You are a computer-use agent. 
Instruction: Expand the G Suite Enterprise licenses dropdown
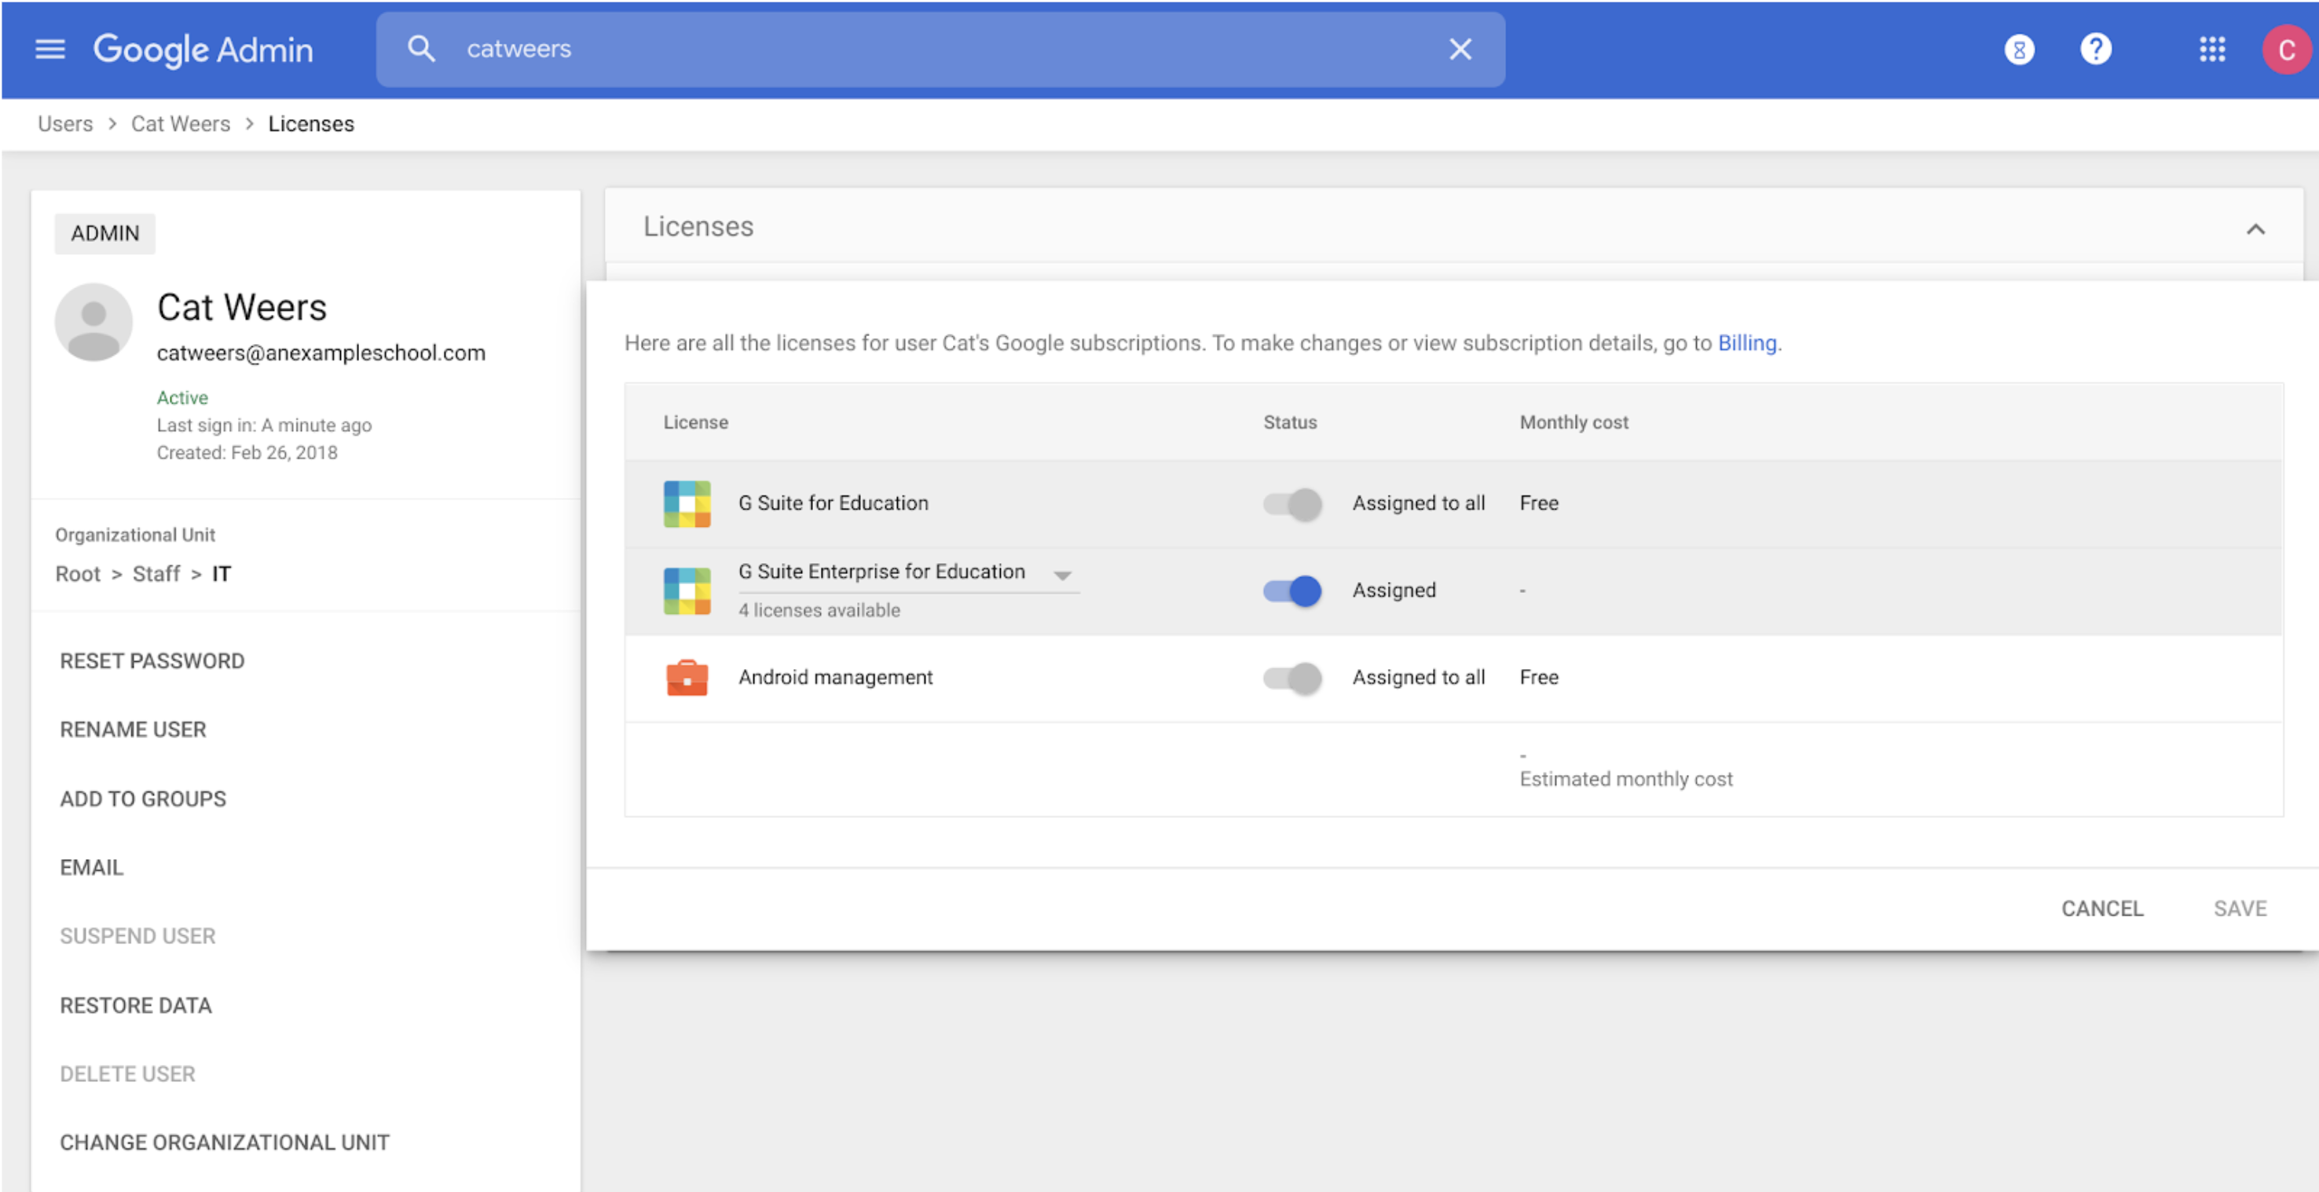pyautogui.click(x=1066, y=573)
